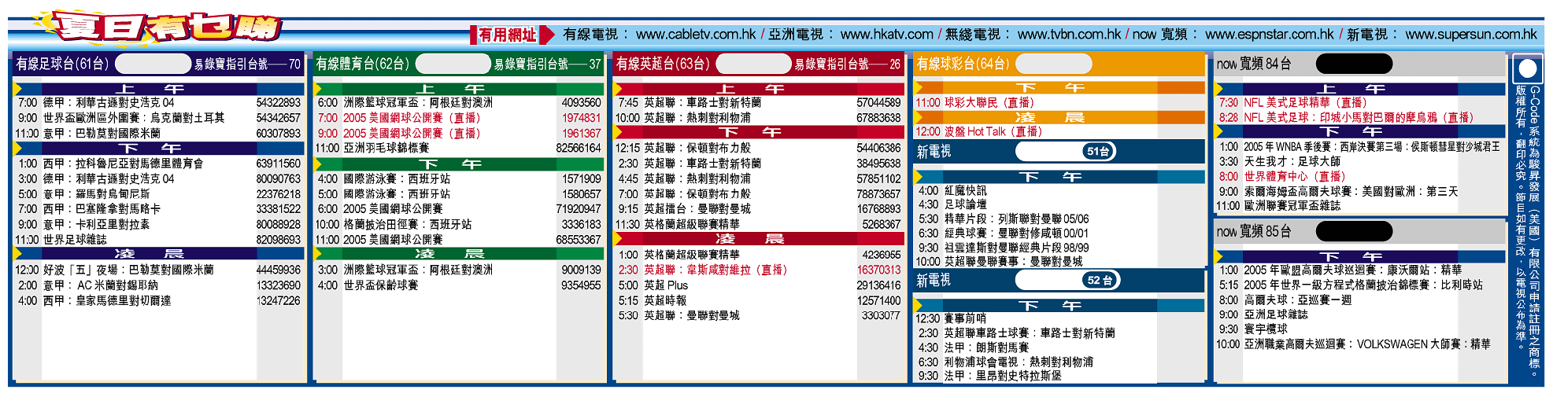Click the white circle icon above G-Code text
Image resolution: width=1553 pixels, height=397 pixels.
[1528, 68]
